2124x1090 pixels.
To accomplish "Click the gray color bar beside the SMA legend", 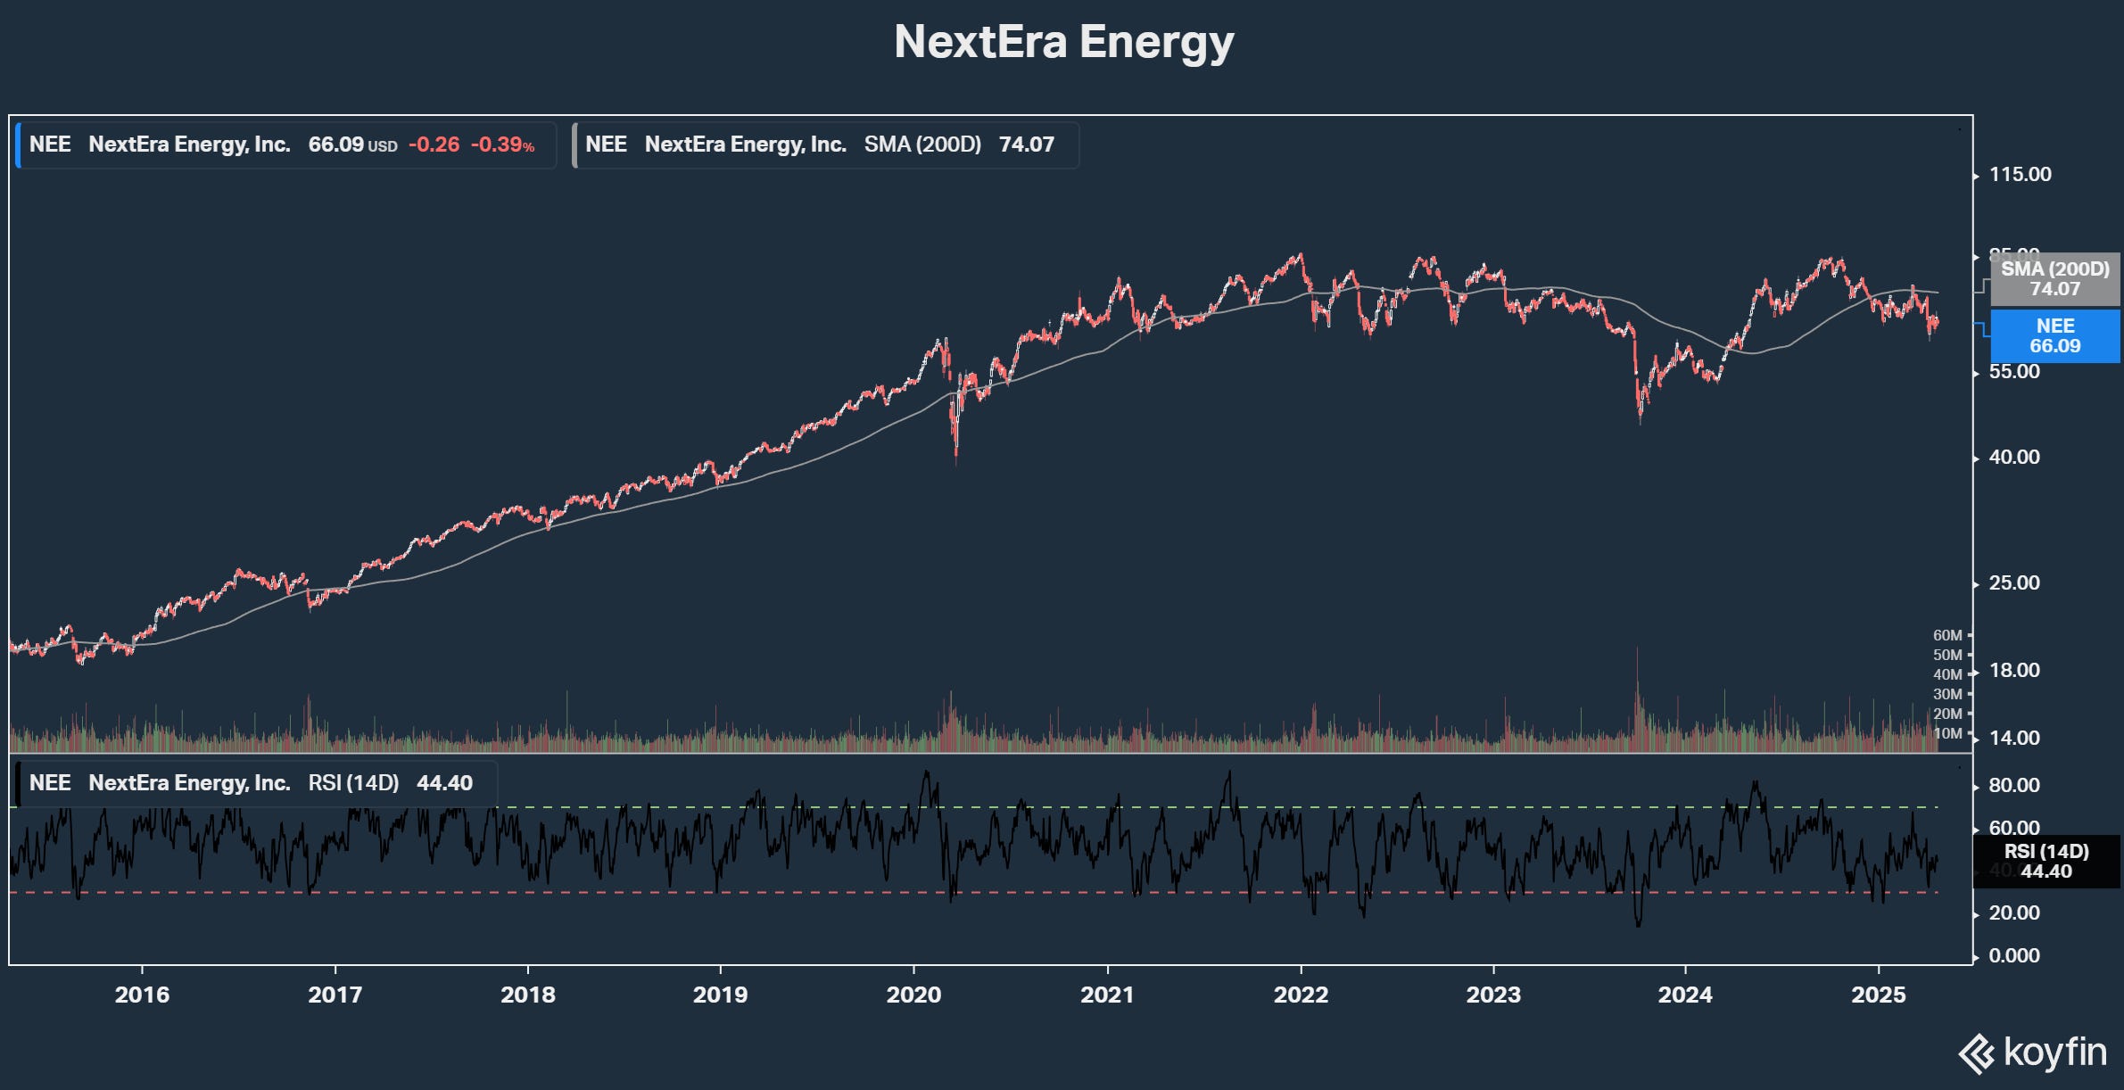I will pos(574,145).
